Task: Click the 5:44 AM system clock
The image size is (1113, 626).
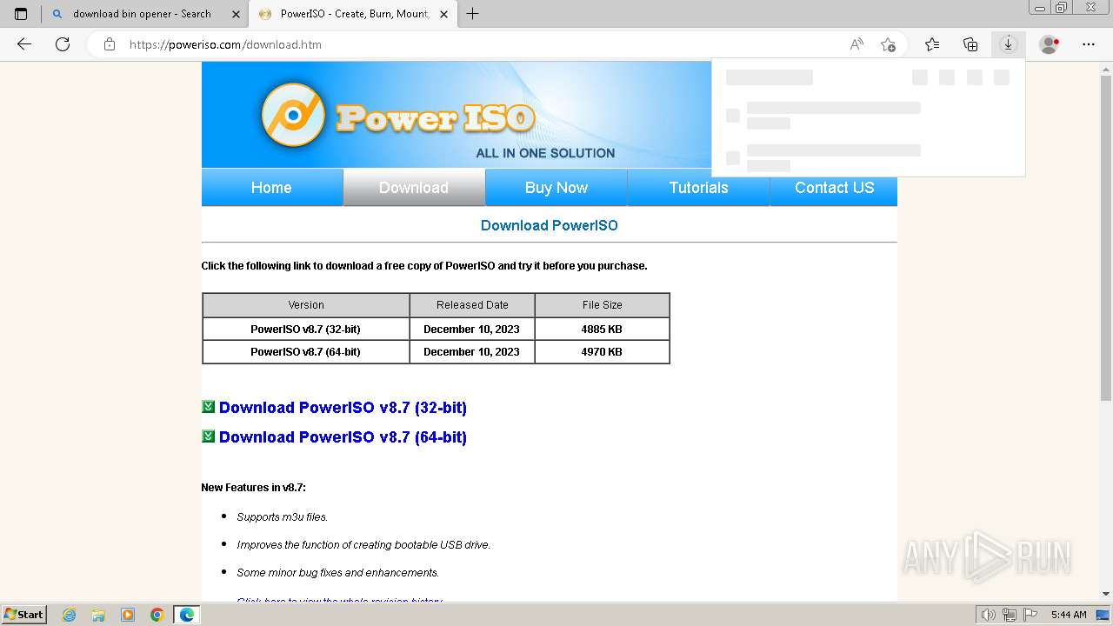Action: [x=1069, y=615]
